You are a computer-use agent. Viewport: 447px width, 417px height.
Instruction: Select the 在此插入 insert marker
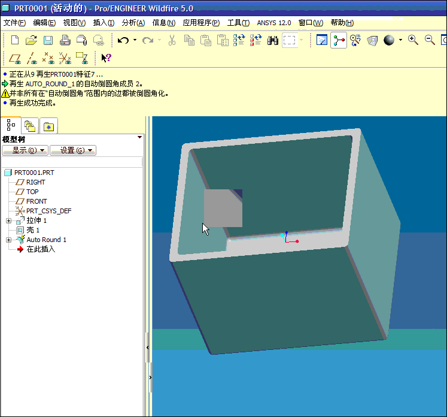click(41, 249)
